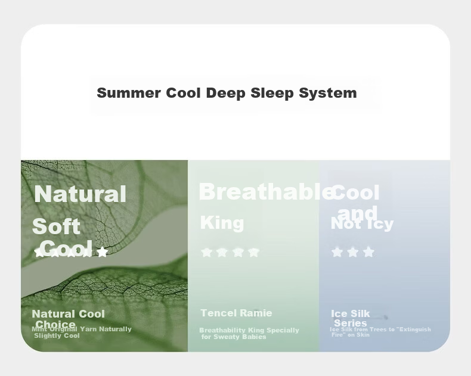Click the 'Not Icy' headline text

point(362,223)
